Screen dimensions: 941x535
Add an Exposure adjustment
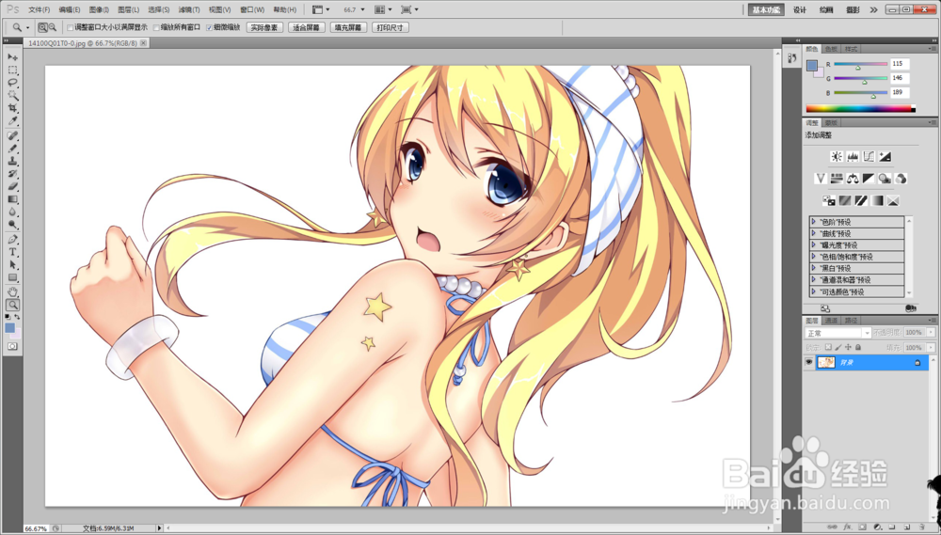(885, 156)
